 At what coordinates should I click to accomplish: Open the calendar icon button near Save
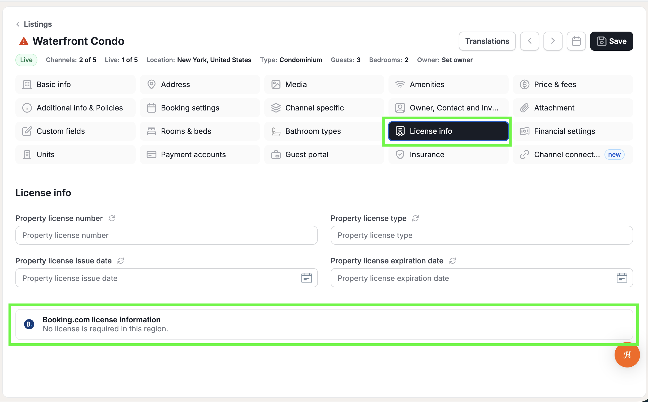[x=576, y=41]
